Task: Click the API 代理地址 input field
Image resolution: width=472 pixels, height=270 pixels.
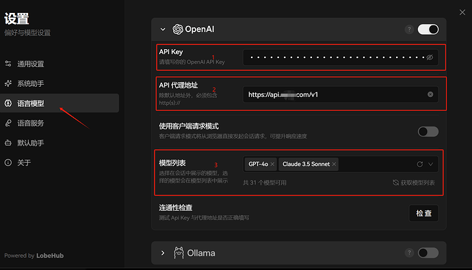Action: (x=341, y=94)
